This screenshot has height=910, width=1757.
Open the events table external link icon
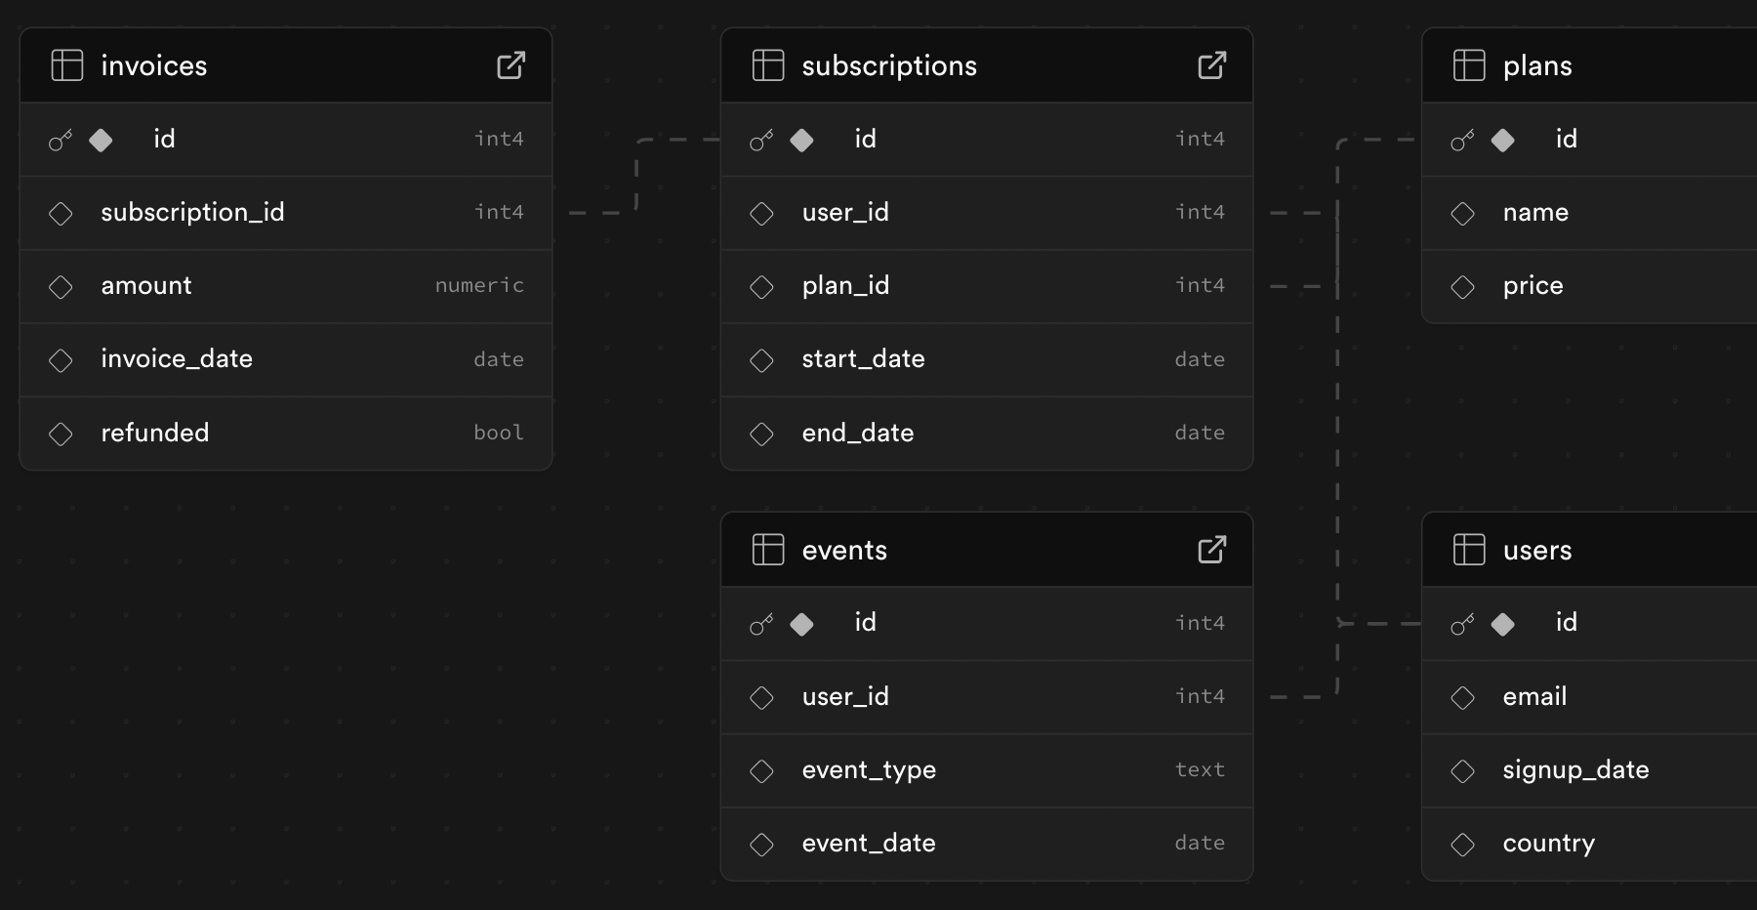(x=1211, y=550)
